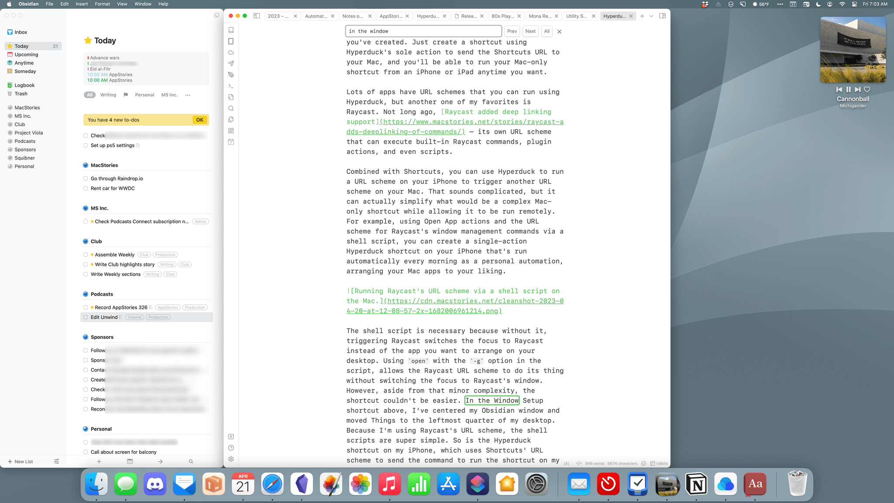Open Notion app in the Dock

(696, 484)
